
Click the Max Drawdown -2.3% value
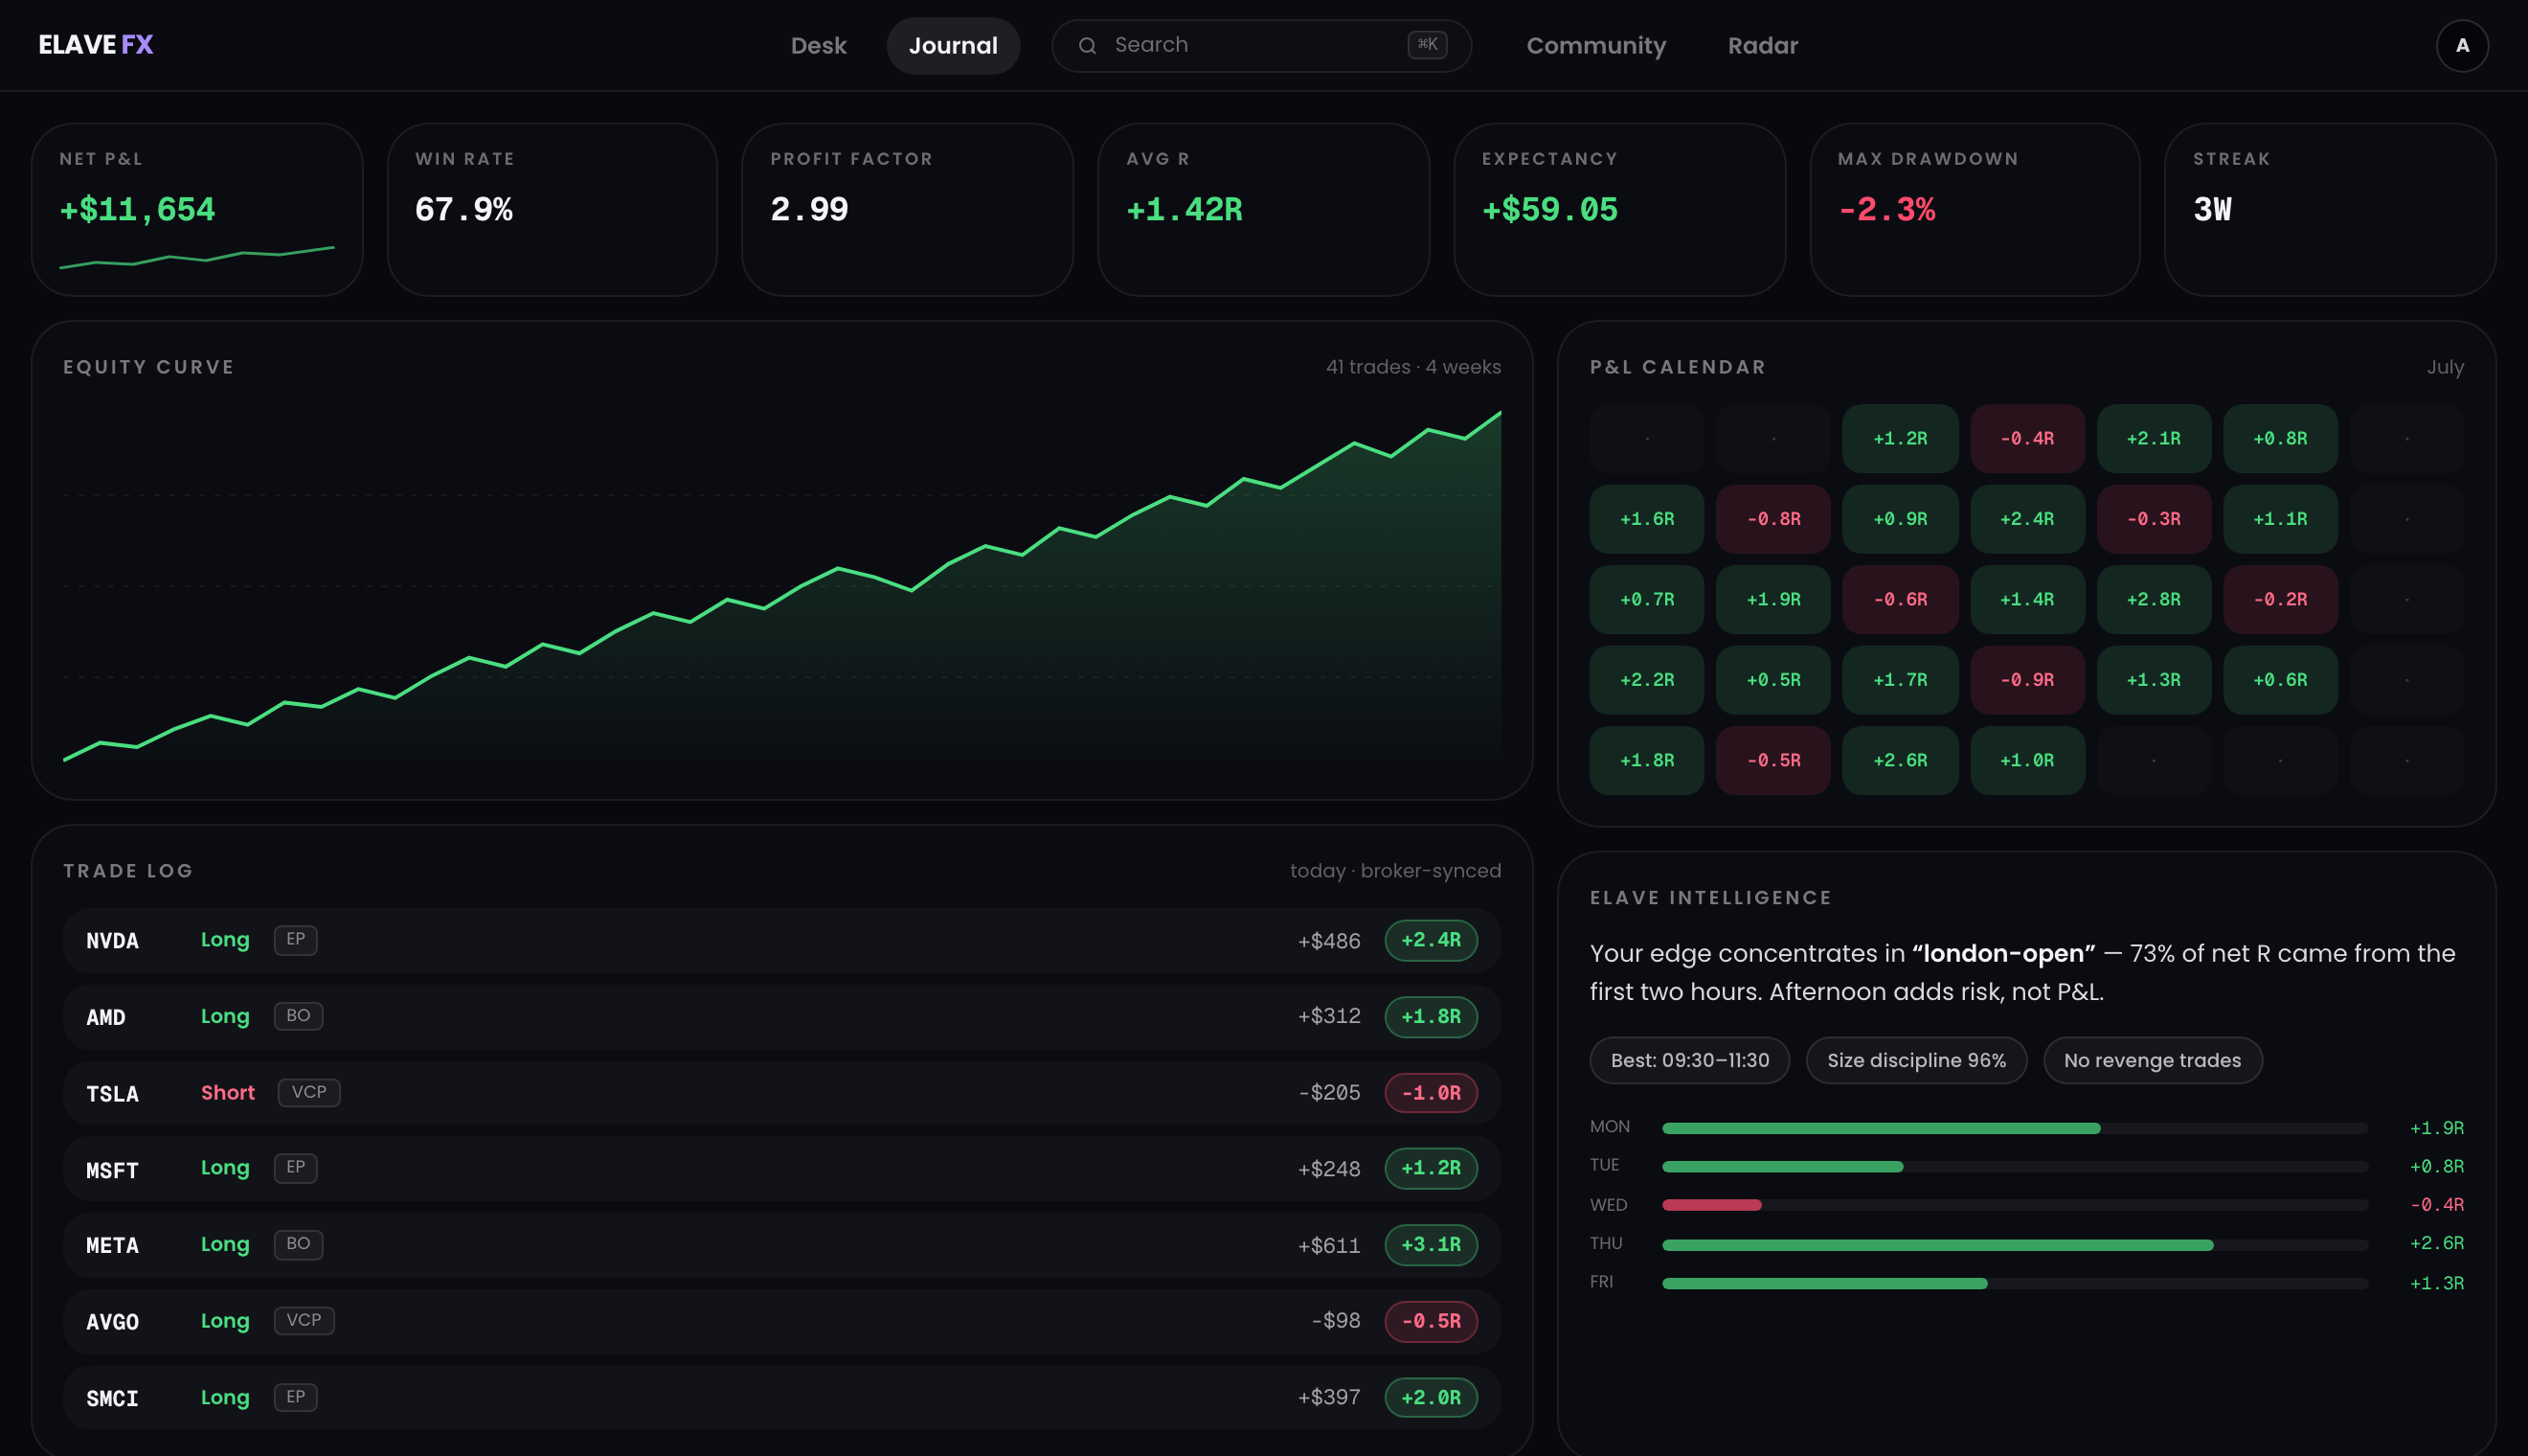[1886, 209]
